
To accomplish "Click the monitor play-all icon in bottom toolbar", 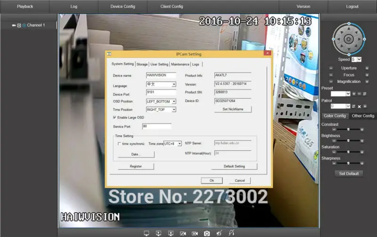I will [x=158, y=233].
